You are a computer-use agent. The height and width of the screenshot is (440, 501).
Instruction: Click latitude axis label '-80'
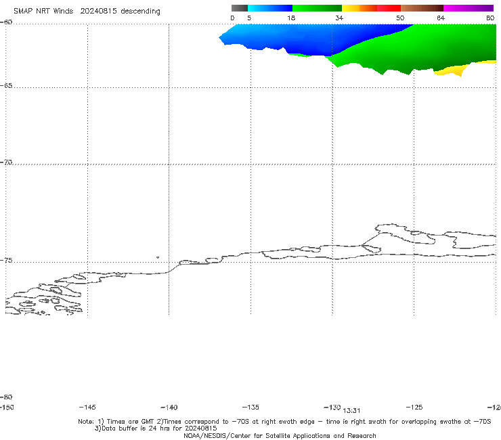(x=6, y=397)
